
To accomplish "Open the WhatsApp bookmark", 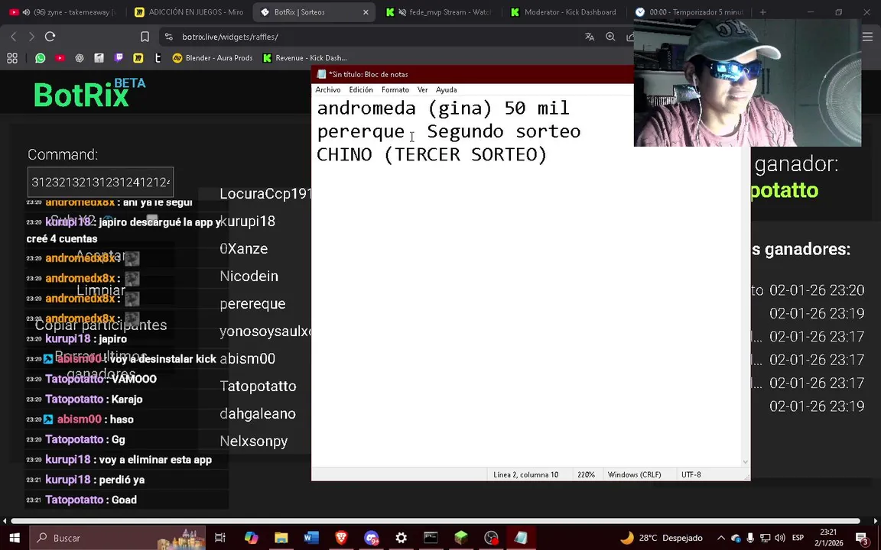I will click(40, 58).
